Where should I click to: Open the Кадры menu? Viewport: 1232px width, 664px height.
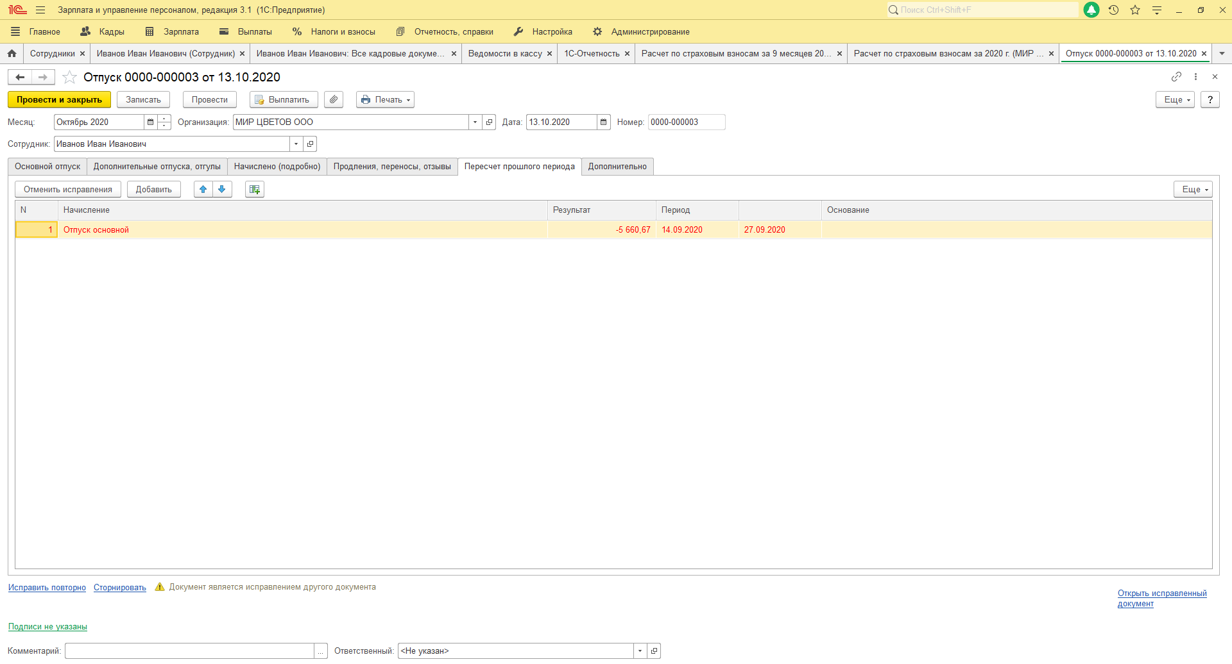tap(102, 31)
